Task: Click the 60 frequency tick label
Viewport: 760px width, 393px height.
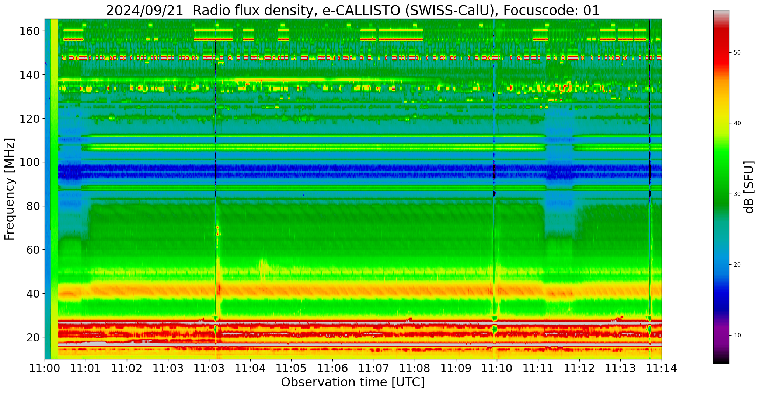Action: 33,250
